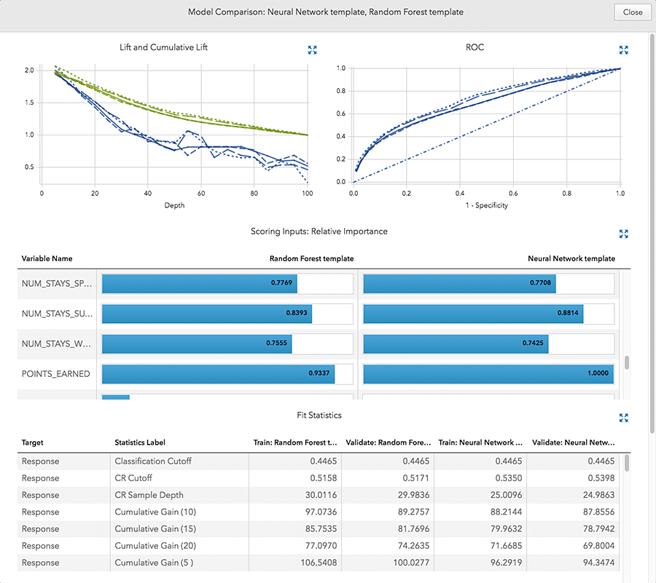Image resolution: width=656 pixels, height=583 pixels.
Task: Click Validate: Neural Network column header
Action: click(574, 443)
